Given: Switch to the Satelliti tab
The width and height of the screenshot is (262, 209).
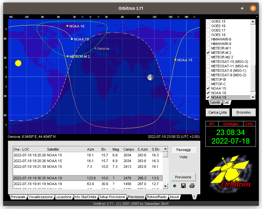Looking at the screenshot, I should click(215, 102).
